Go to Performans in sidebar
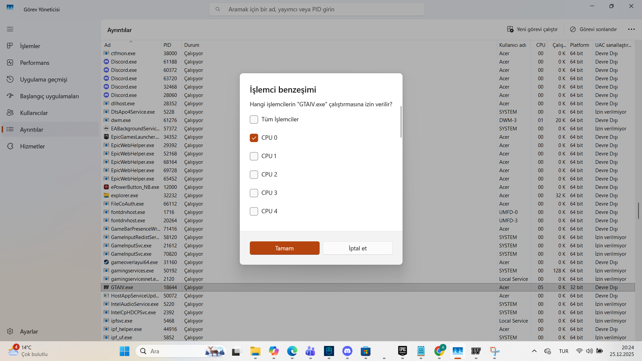 50,63
